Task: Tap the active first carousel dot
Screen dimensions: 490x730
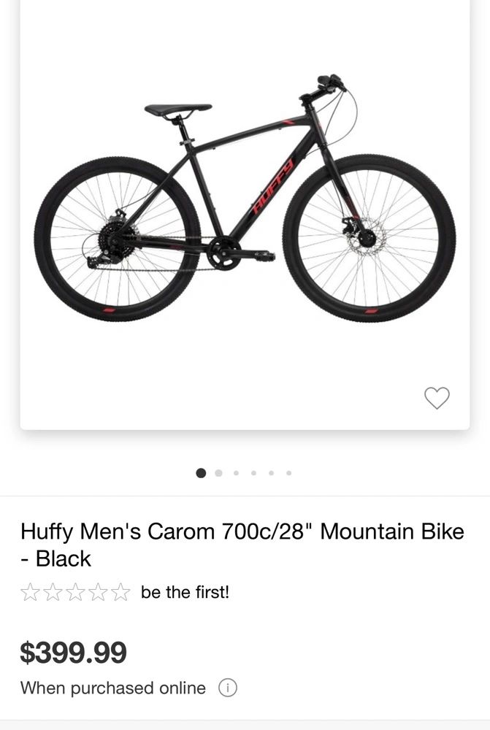Action: [x=201, y=473]
